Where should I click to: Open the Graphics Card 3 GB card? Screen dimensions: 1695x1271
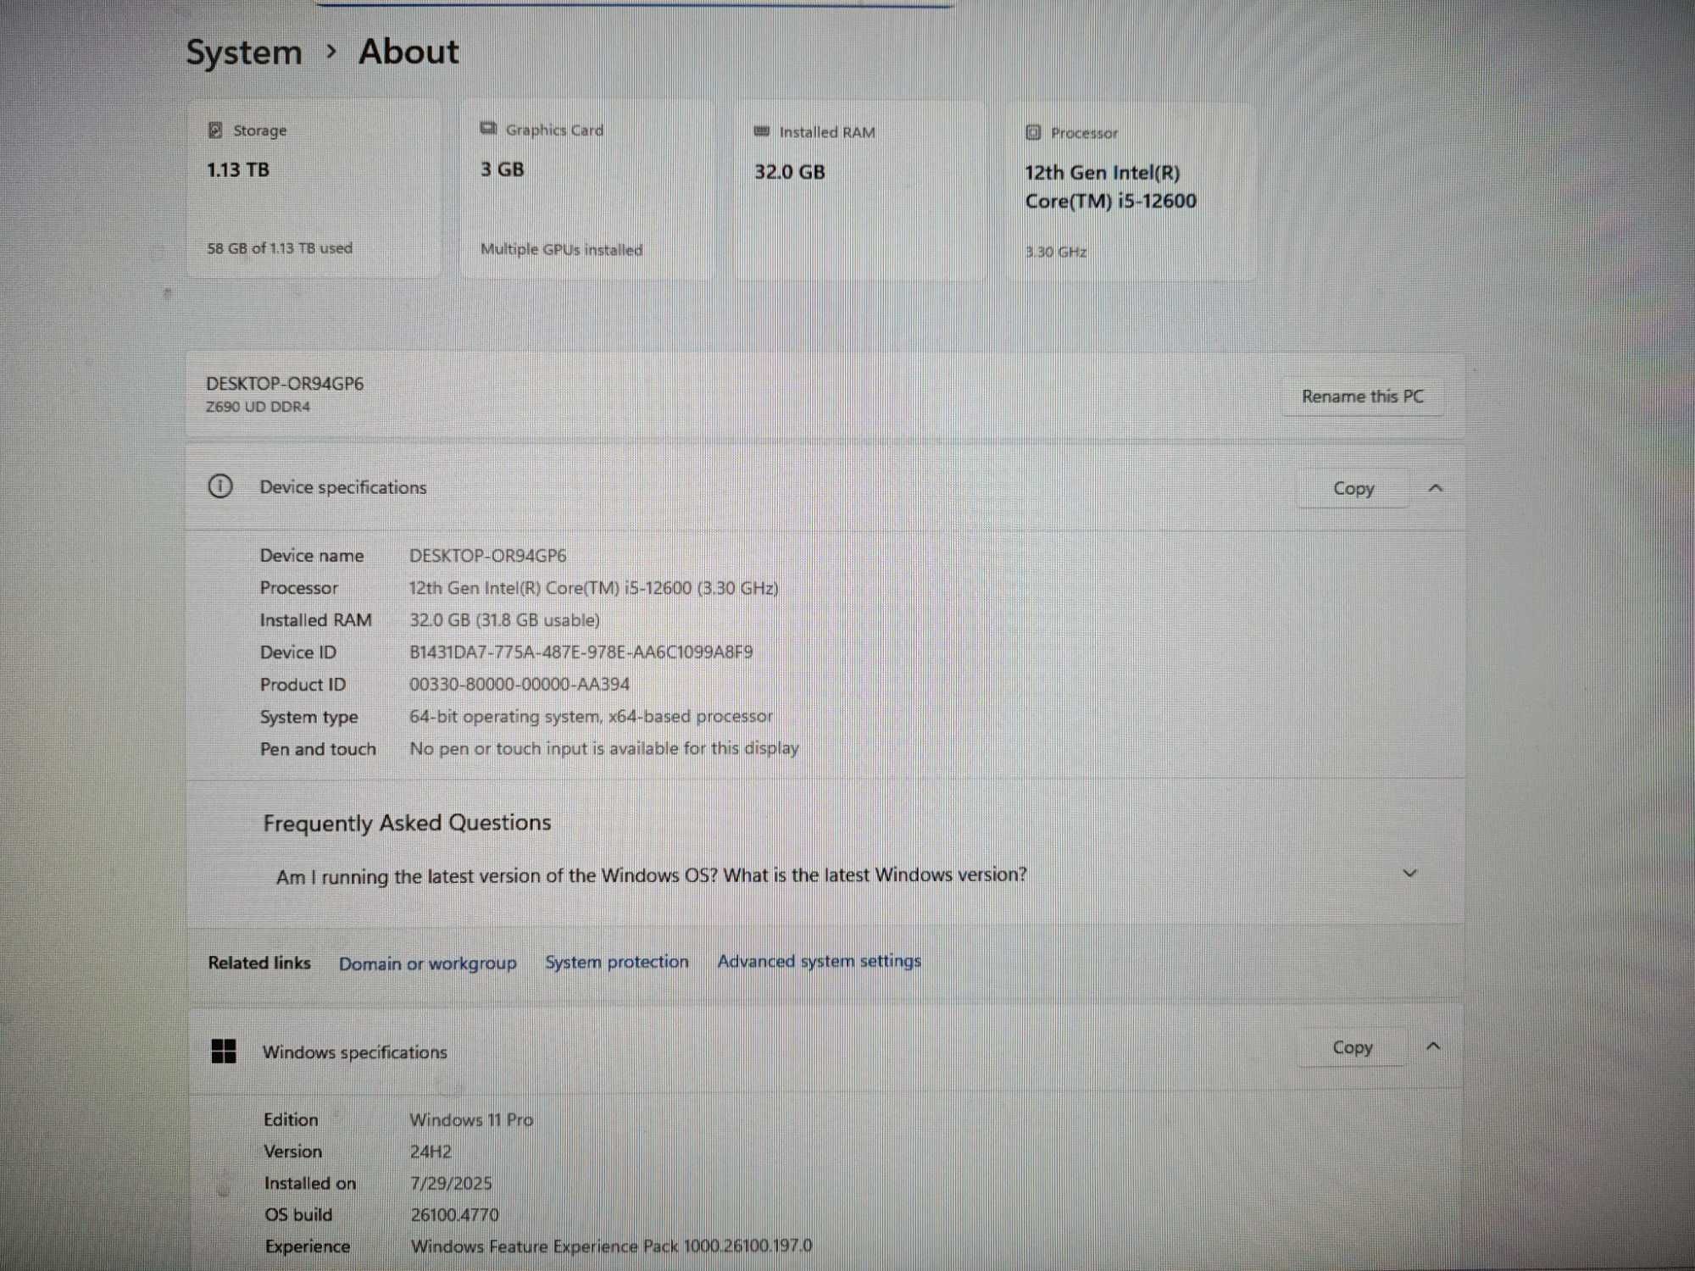coord(587,190)
